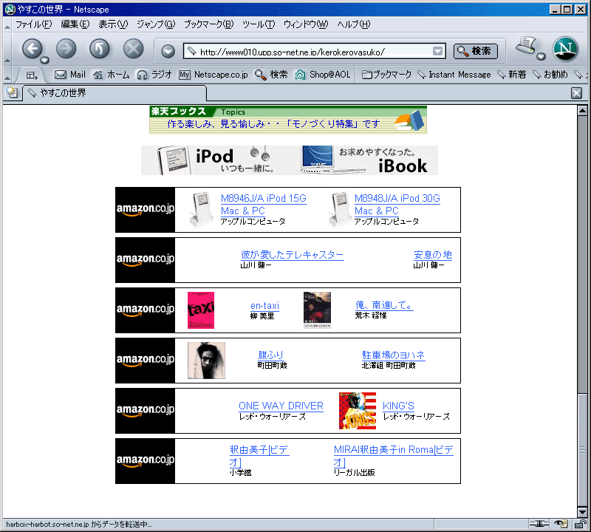Image resolution: width=591 pixels, height=532 pixels.
Task: Open the ヘルプ(H) menu
Action: 354,24
